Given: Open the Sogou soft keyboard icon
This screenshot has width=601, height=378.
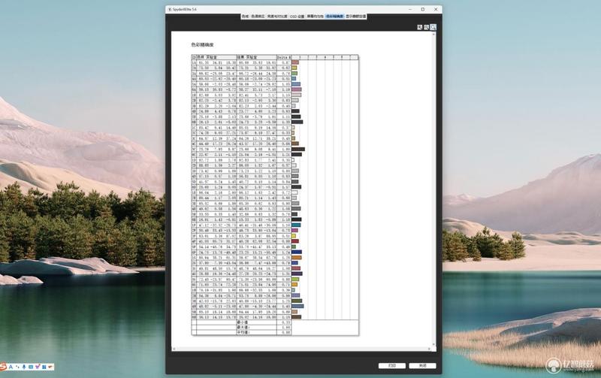Looking at the screenshot, I should tap(31, 367).
